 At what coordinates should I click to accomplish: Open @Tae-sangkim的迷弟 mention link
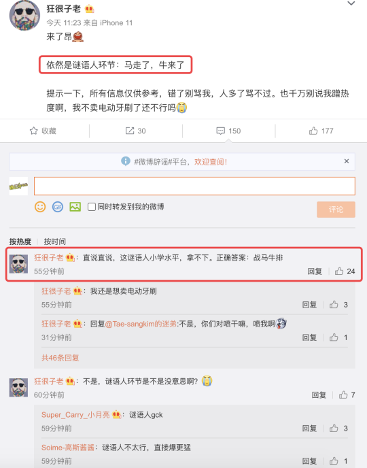click(x=141, y=324)
